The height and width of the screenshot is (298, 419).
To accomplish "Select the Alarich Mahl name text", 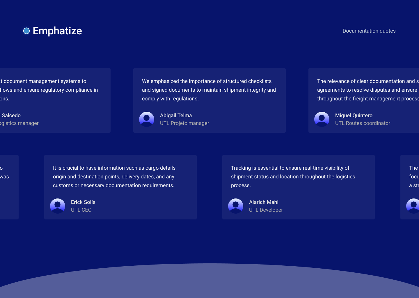I will point(264,202).
